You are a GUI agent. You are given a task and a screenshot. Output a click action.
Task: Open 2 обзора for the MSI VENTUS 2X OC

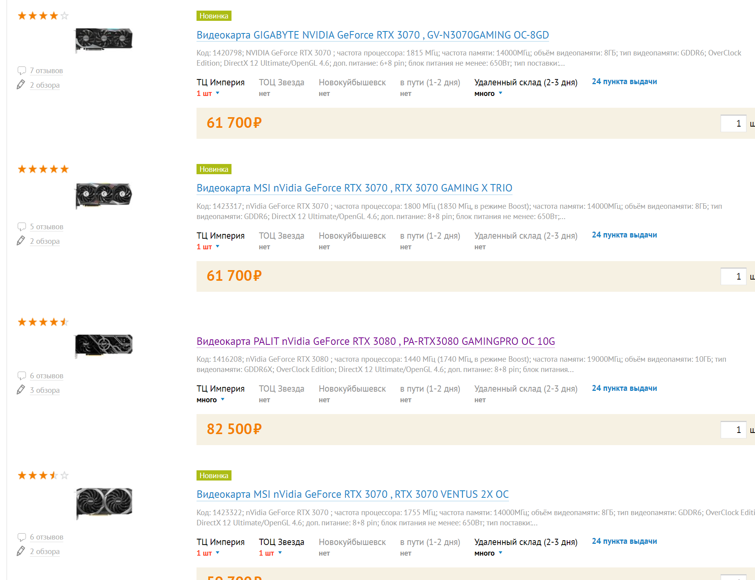coord(45,552)
